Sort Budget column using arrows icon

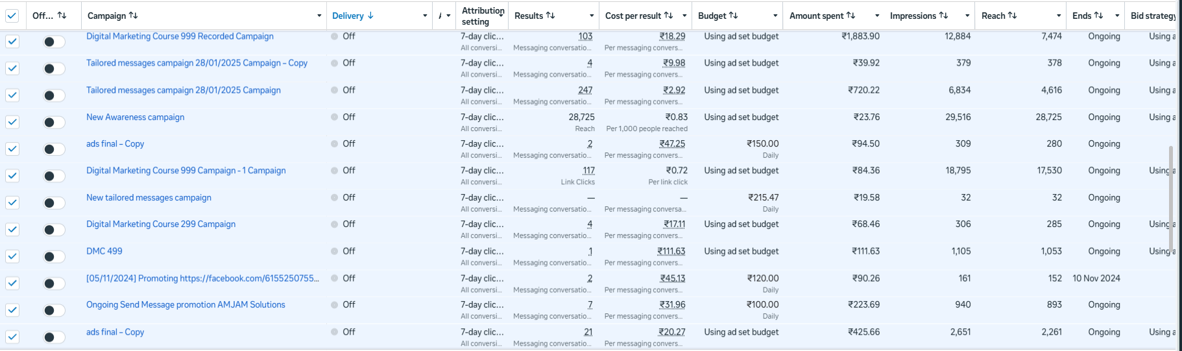[x=733, y=16]
